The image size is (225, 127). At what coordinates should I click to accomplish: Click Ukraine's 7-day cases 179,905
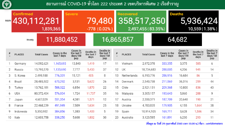tap(167, 106)
